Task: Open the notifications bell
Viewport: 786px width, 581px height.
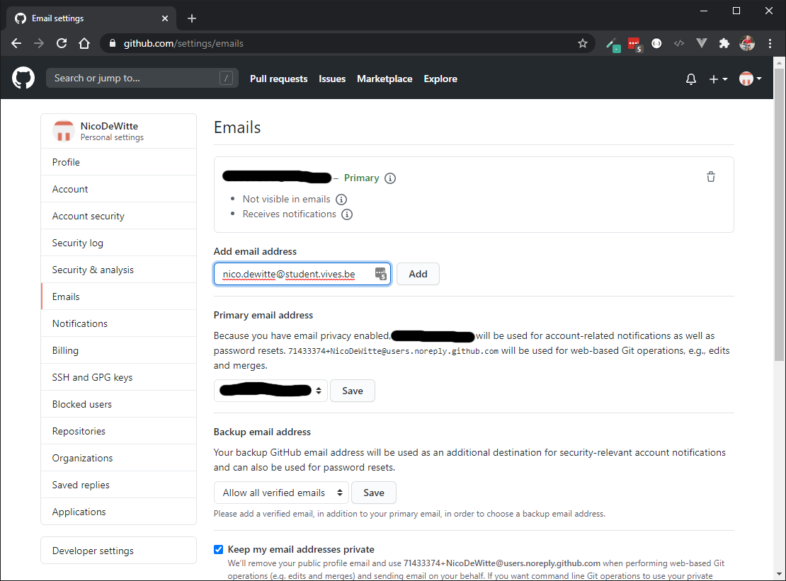Action: (x=690, y=79)
